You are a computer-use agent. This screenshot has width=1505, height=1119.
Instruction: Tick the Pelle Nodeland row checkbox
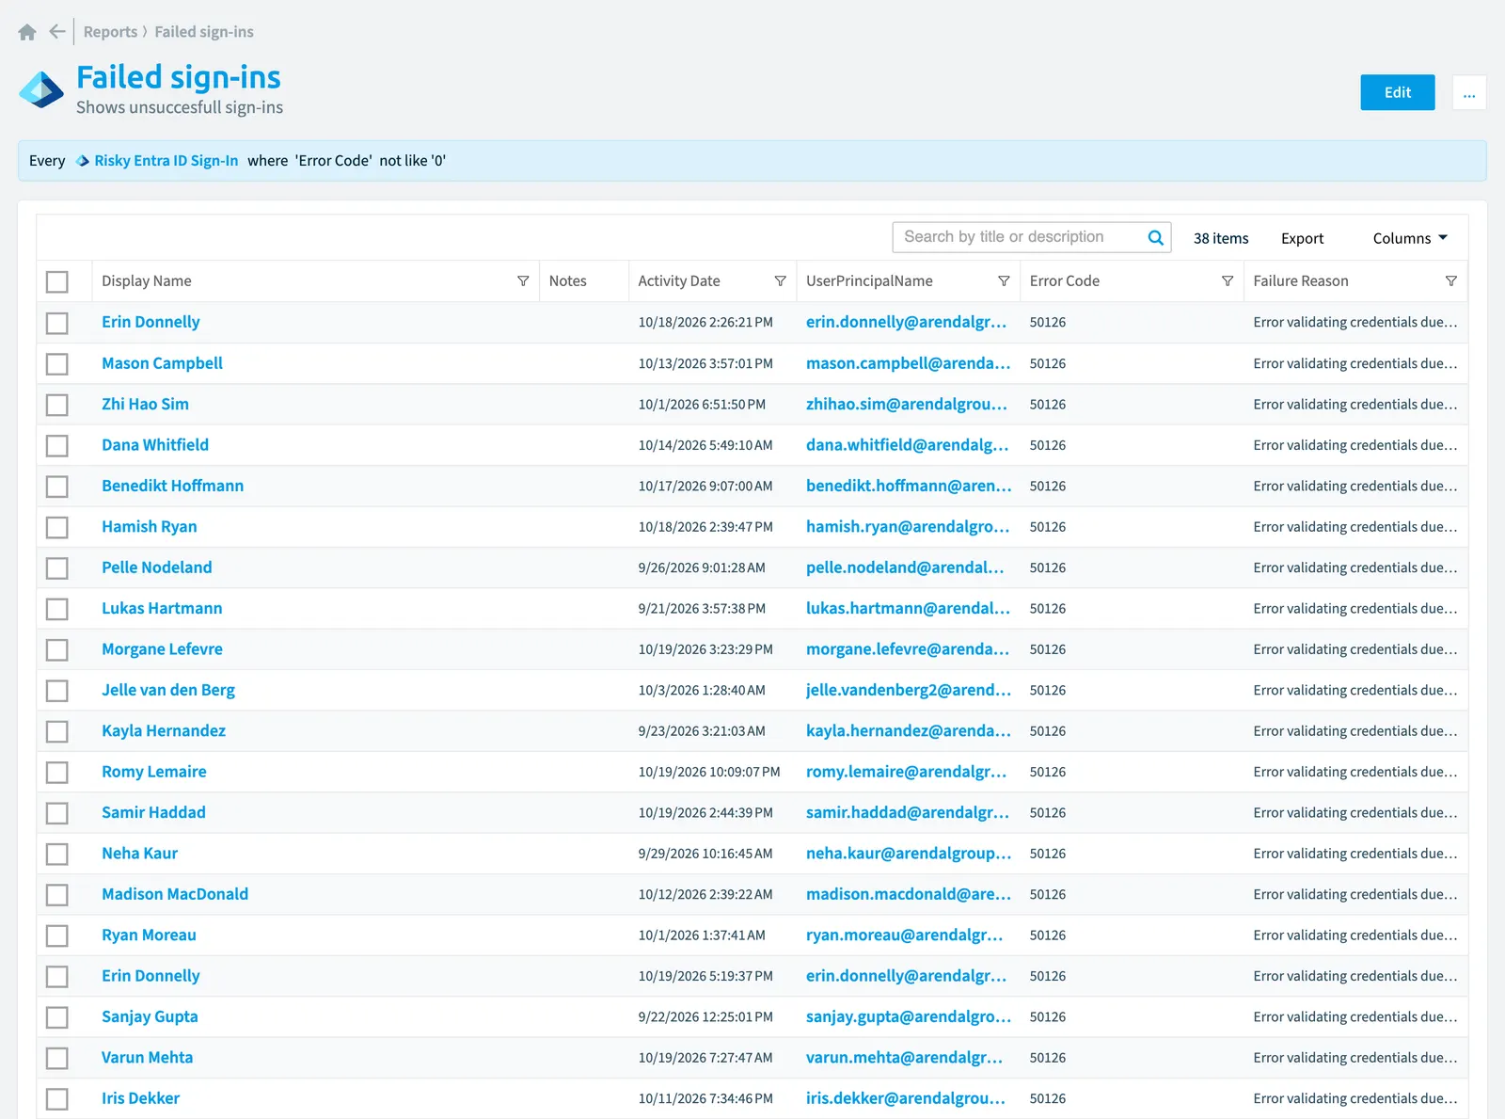pos(57,568)
